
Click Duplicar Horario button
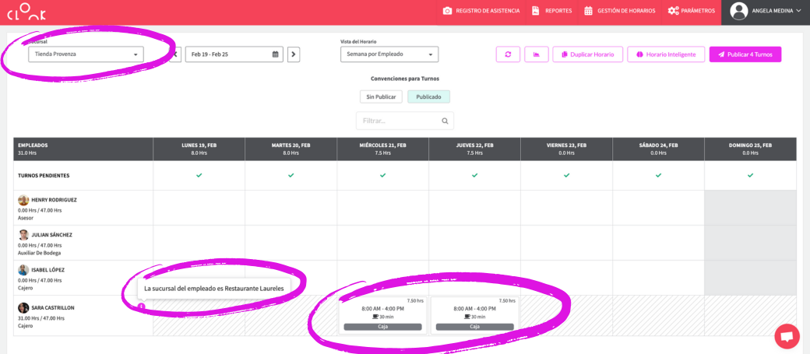pyautogui.click(x=586, y=54)
